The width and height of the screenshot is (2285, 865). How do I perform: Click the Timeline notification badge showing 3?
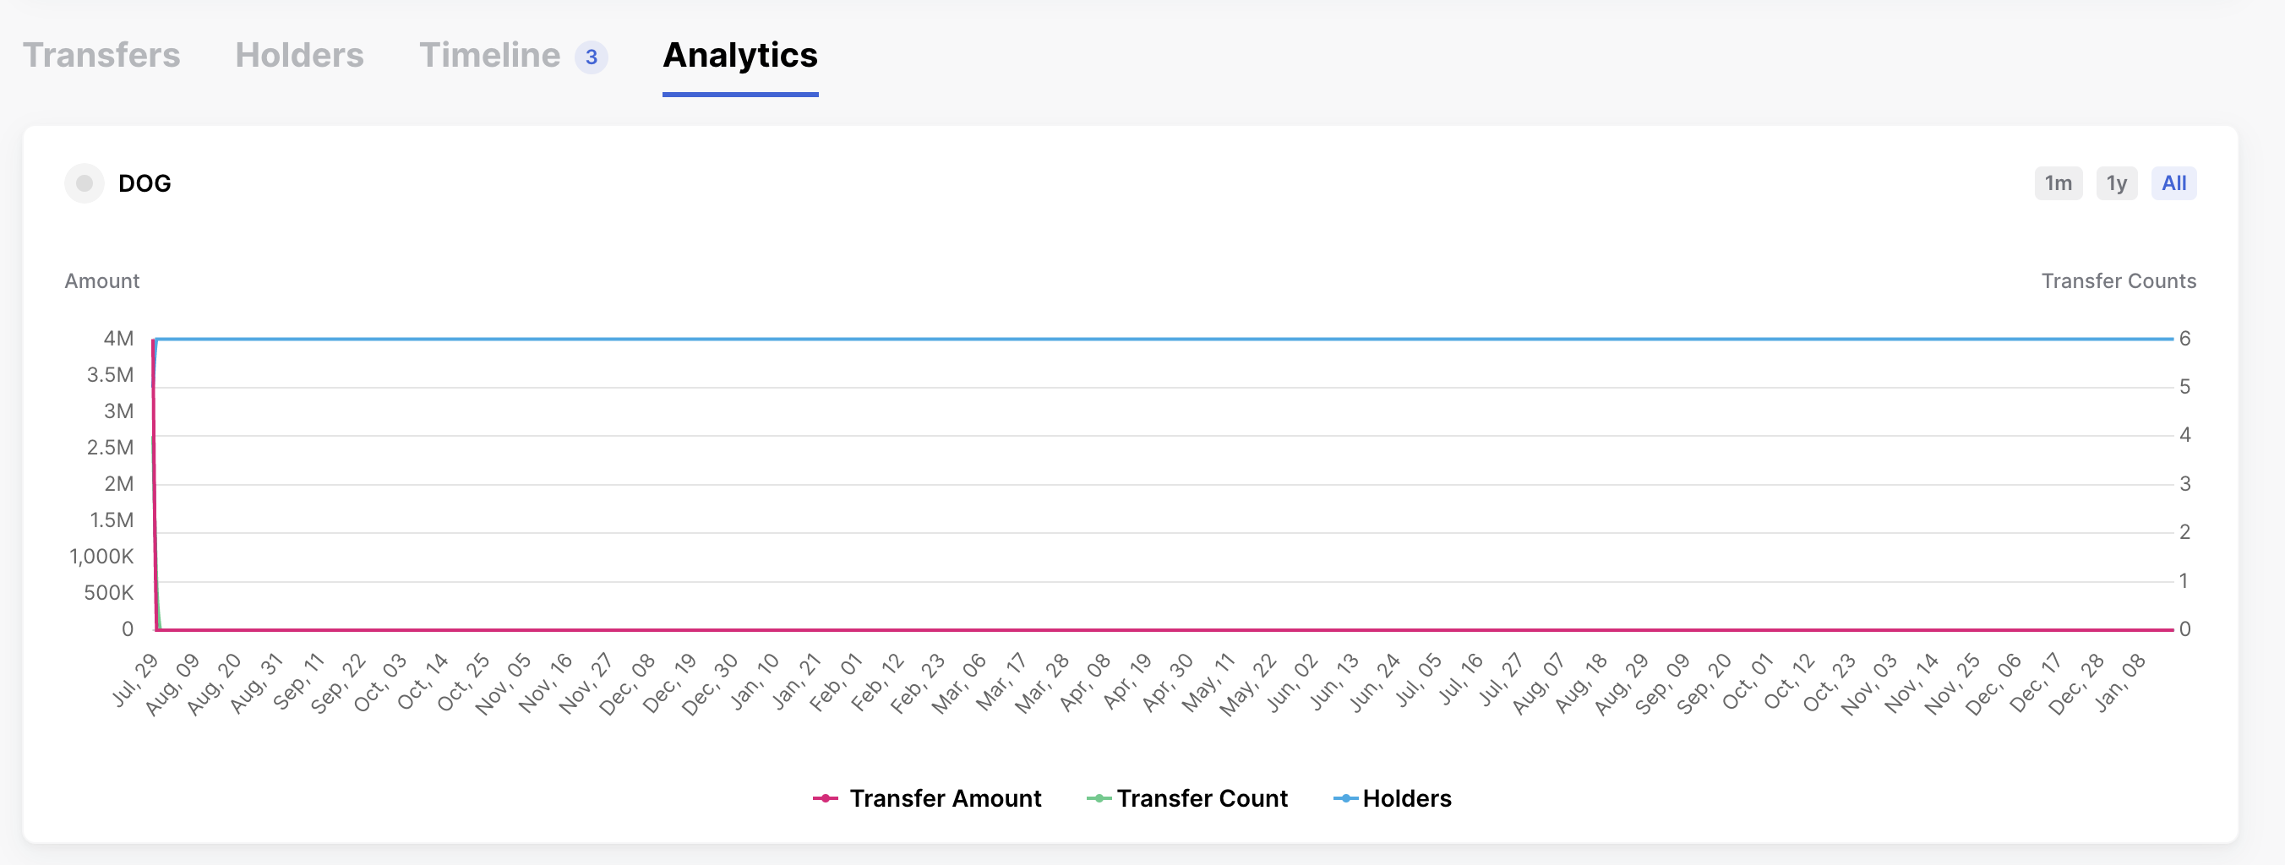(591, 57)
